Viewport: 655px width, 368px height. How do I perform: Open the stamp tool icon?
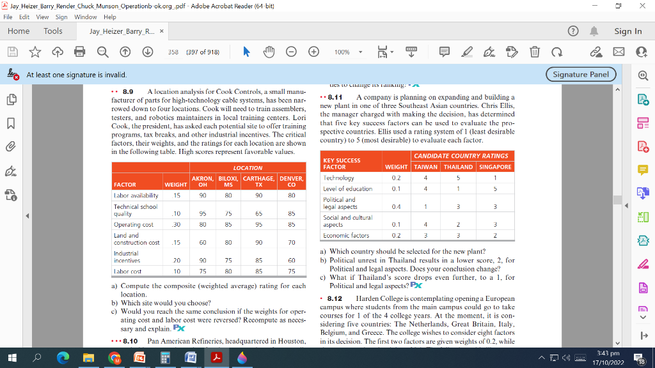point(512,52)
